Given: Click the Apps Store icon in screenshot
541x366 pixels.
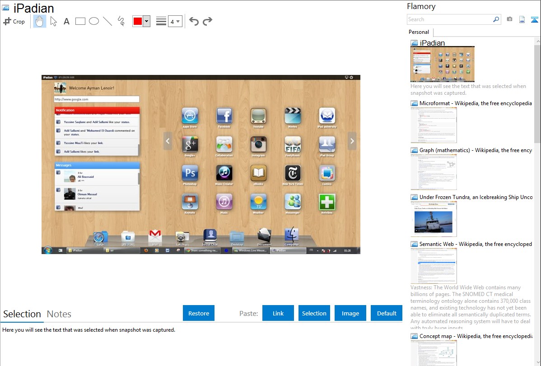Looking at the screenshot, I should pos(190,116).
